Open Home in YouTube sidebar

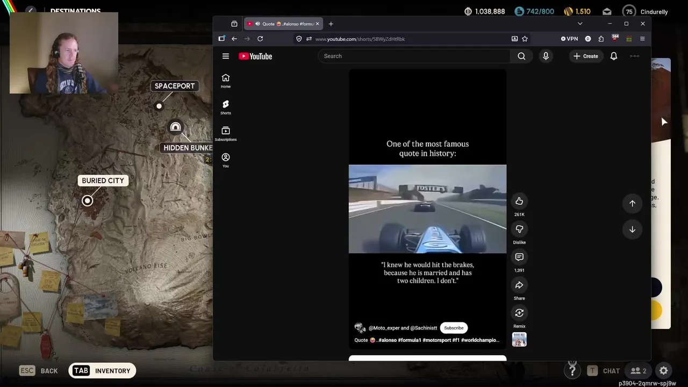(226, 81)
